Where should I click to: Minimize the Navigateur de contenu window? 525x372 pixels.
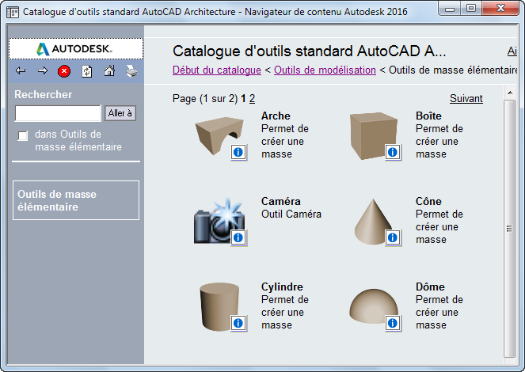450,9
